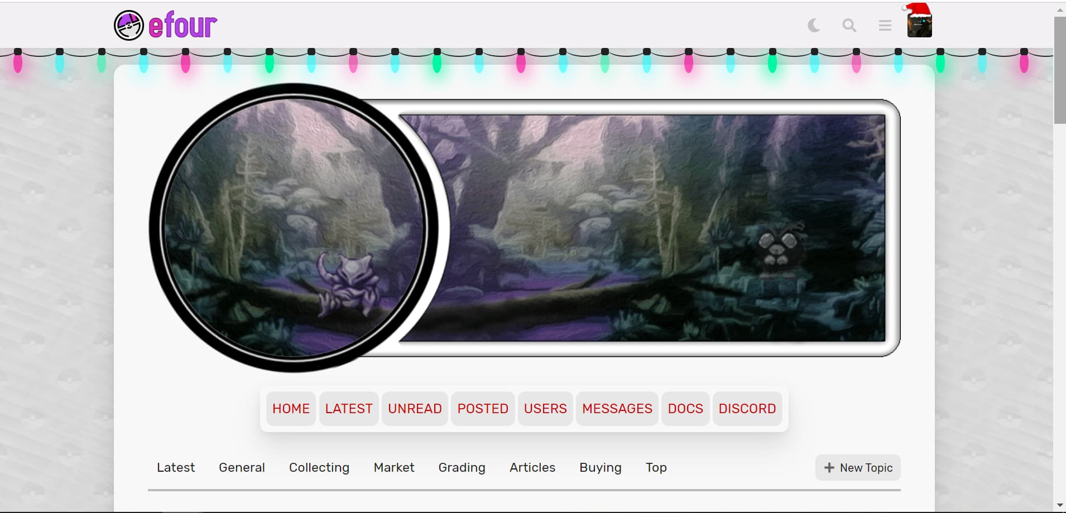Image resolution: width=1066 pixels, height=513 pixels.
Task: Click the page vertical scrollbar thumb
Action: point(1059,70)
